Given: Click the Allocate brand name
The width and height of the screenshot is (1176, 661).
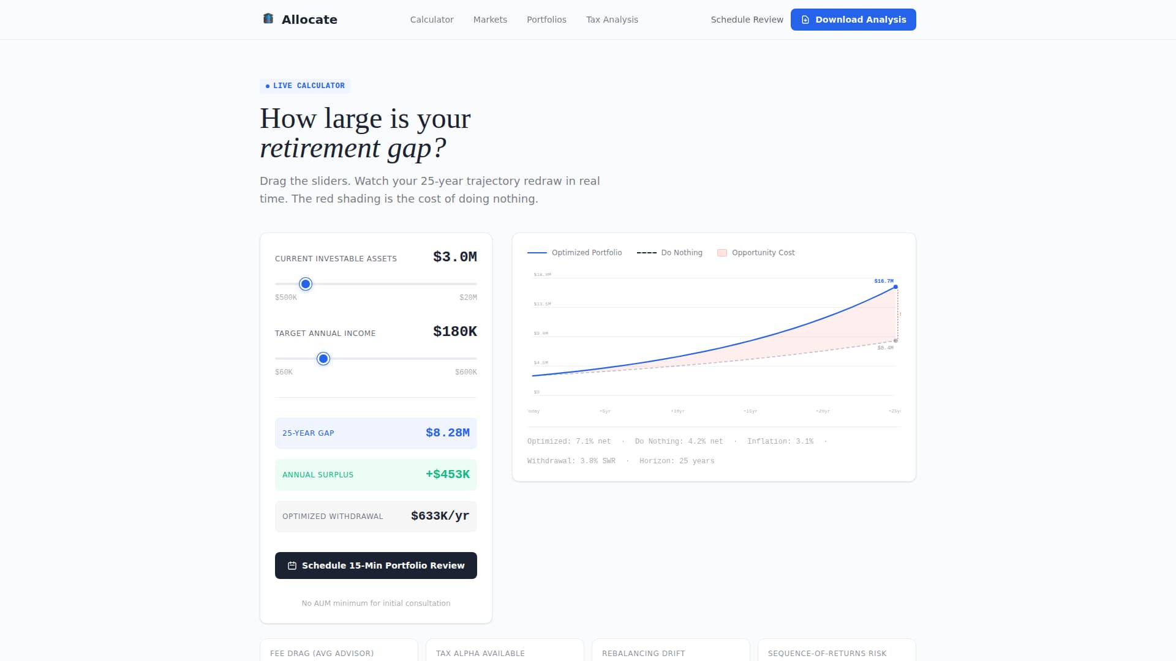Looking at the screenshot, I should (309, 20).
